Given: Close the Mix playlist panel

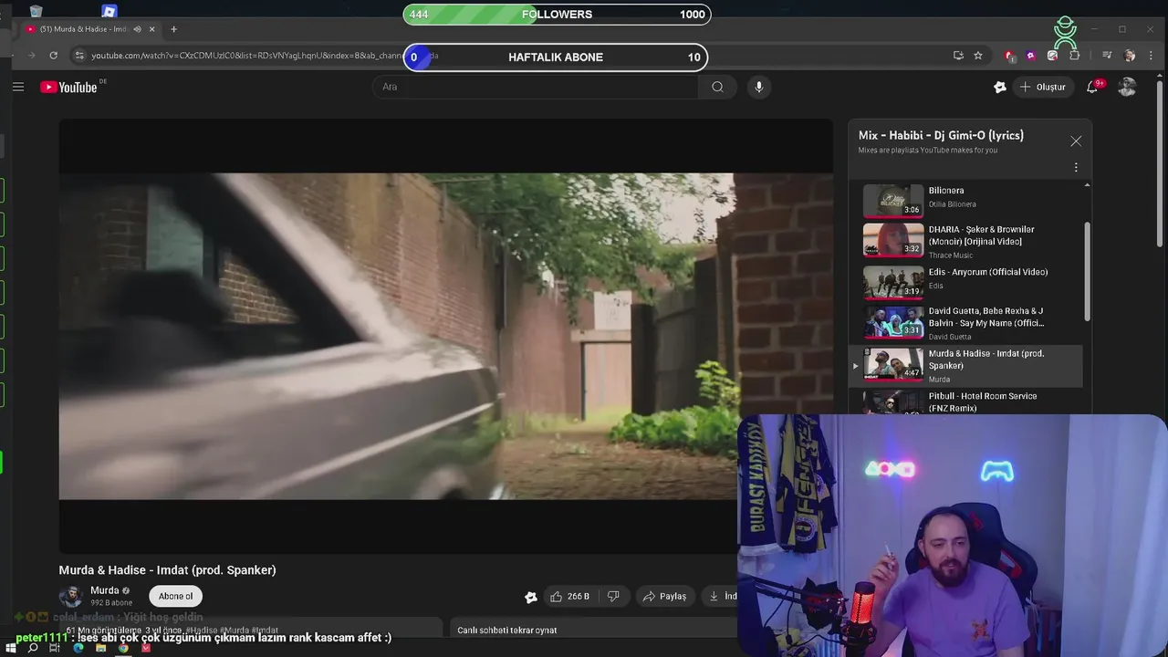Looking at the screenshot, I should pyautogui.click(x=1076, y=141).
